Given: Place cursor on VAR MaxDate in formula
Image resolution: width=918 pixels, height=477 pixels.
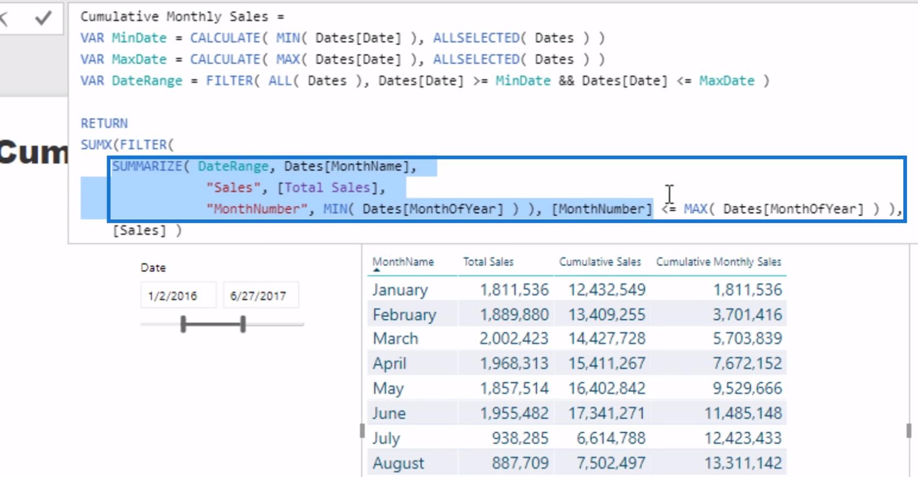Looking at the screenshot, I should [x=123, y=59].
